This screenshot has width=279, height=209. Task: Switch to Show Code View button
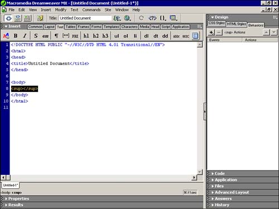(x=8, y=18)
